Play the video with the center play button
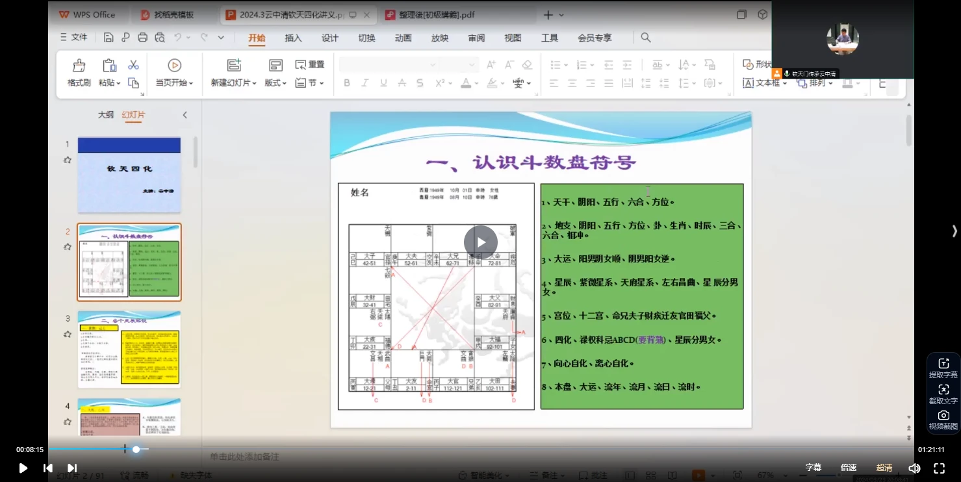 481,242
